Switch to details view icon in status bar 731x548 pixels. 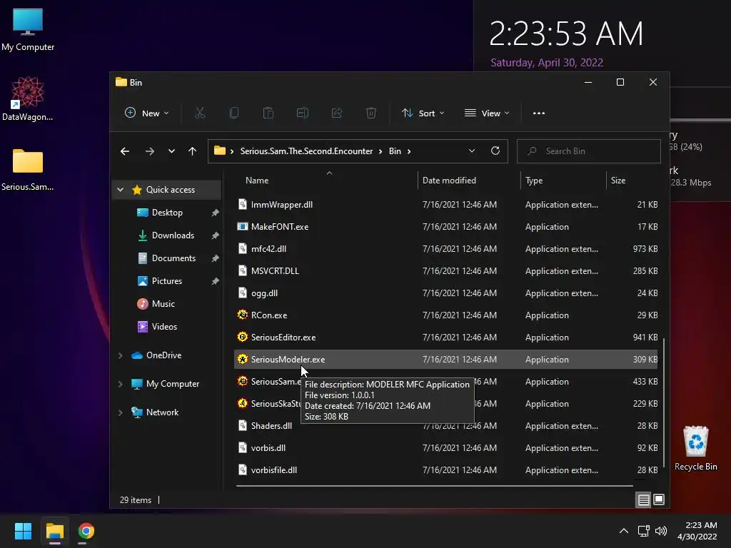[643, 500]
